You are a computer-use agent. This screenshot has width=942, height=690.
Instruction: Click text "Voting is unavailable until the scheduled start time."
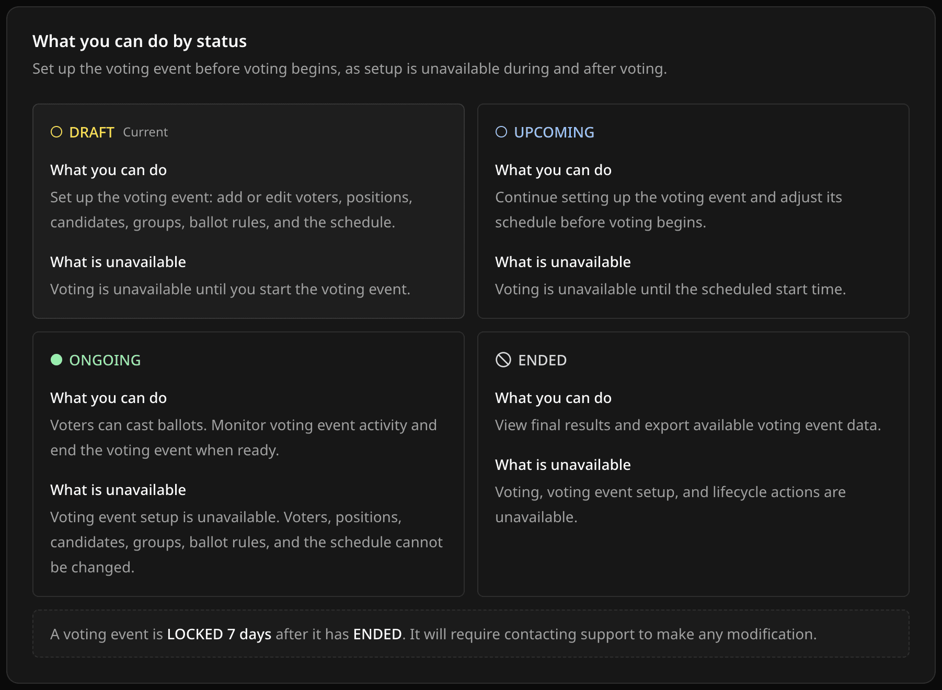tap(670, 289)
